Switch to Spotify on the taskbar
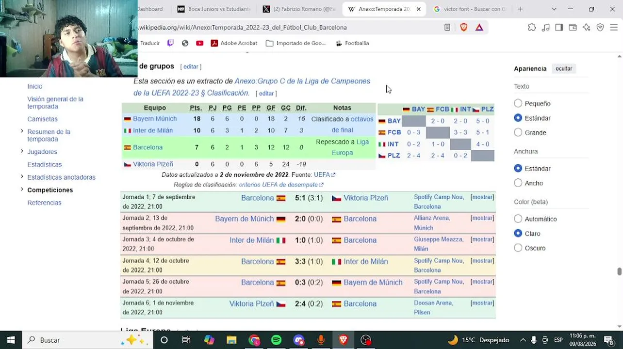The height and width of the screenshot is (349, 623). pos(276,340)
